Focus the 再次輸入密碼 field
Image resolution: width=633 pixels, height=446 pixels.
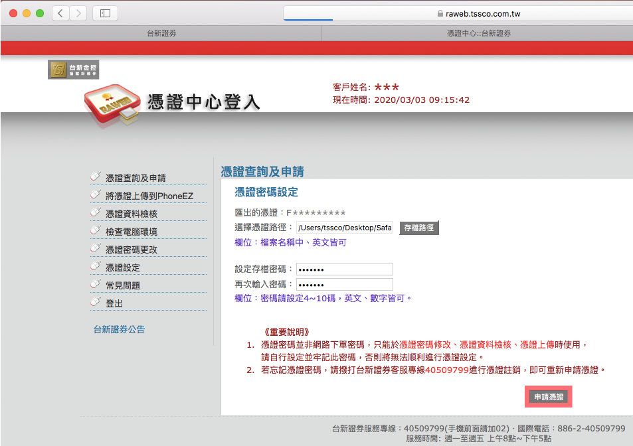(x=345, y=284)
